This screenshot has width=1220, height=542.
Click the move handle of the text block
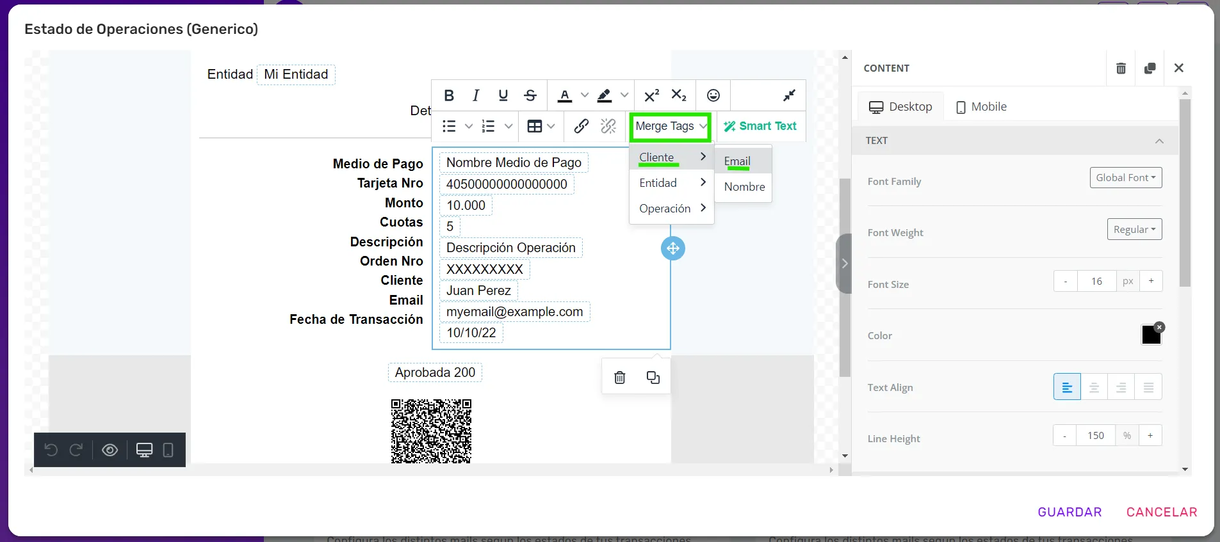click(x=672, y=248)
